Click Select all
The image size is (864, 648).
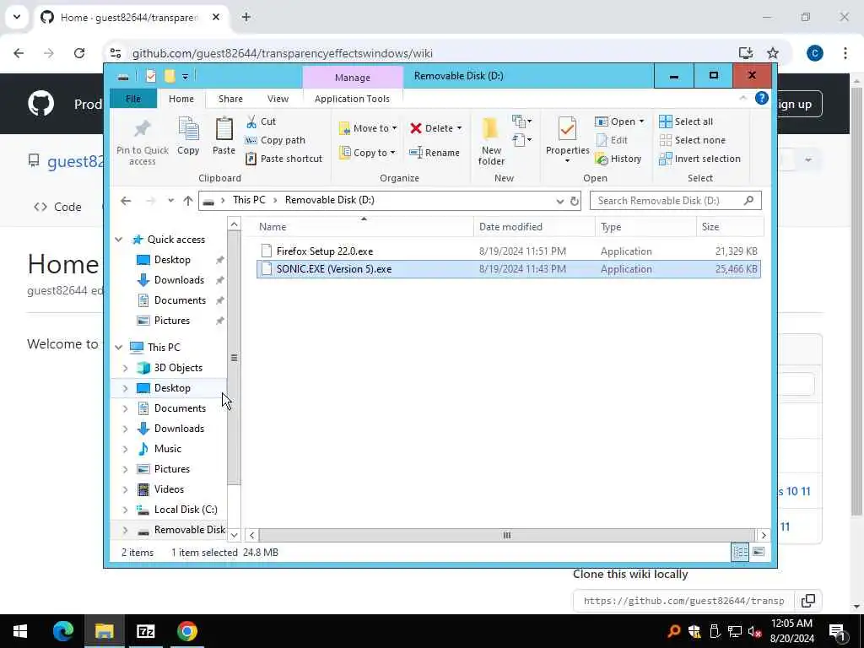pos(686,121)
